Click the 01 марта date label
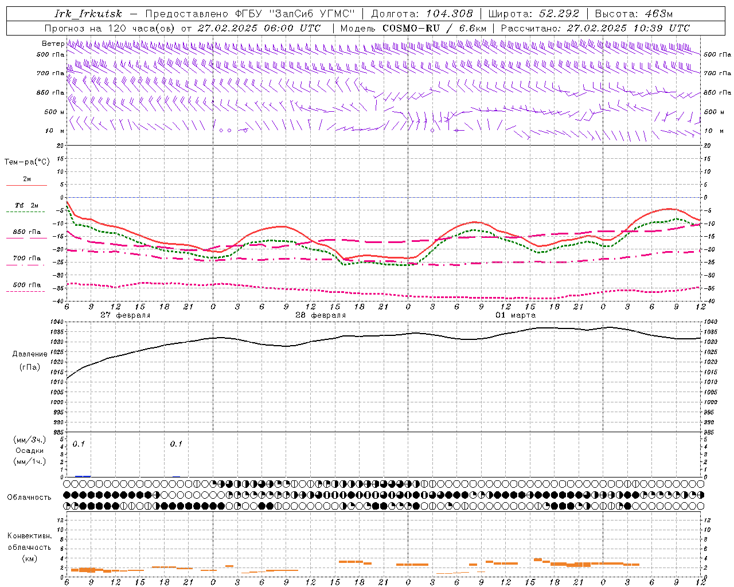The height and width of the screenshot is (587, 734). (x=516, y=315)
